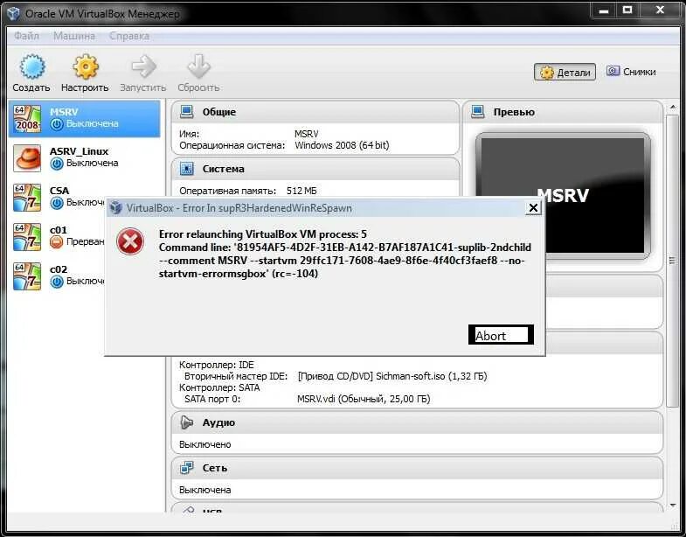Click the Abort button in error dialog
The image size is (686, 537).
point(501,335)
